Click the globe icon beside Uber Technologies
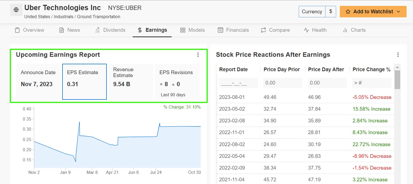Image resolution: width=413 pixels, height=184 pixels. pos(16,10)
